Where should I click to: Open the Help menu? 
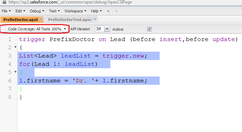tap(96, 11)
